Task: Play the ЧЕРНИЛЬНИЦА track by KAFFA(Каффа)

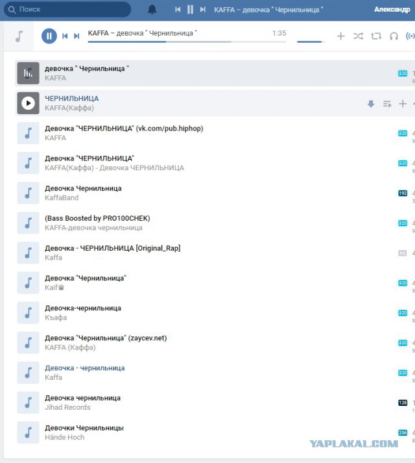Action: (x=28, y=103)
